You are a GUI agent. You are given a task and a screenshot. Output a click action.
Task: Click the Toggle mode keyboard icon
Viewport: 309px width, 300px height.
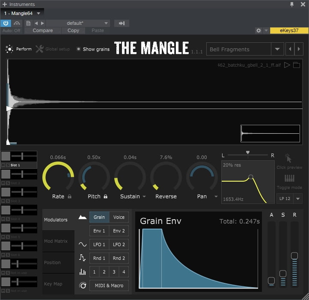pyautogui.click(x=289, y=178)
